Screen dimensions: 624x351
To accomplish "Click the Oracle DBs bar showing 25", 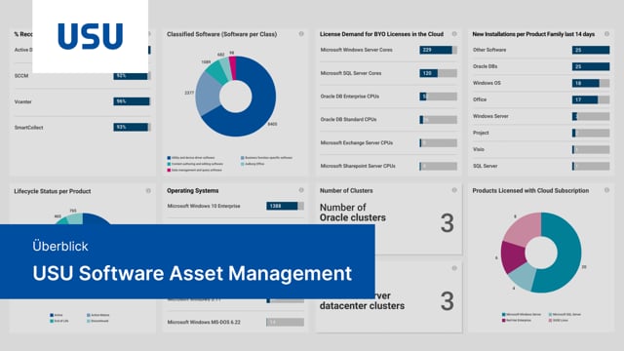I will [x=591, y=66].
